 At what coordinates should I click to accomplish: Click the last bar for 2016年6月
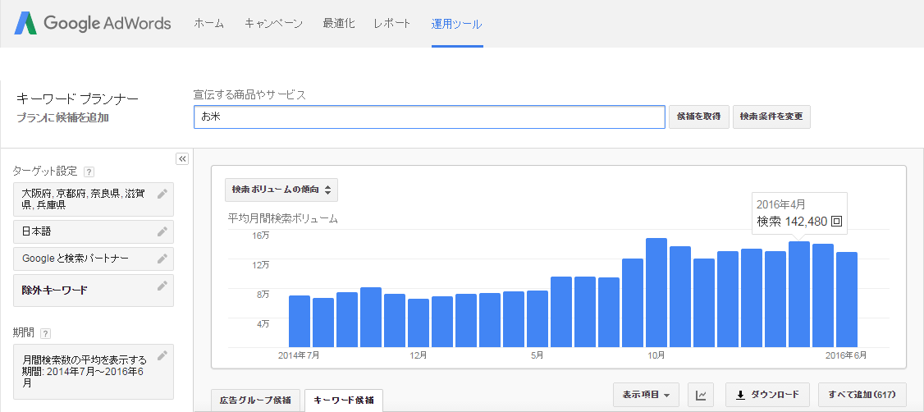click(x=847, y=300)
